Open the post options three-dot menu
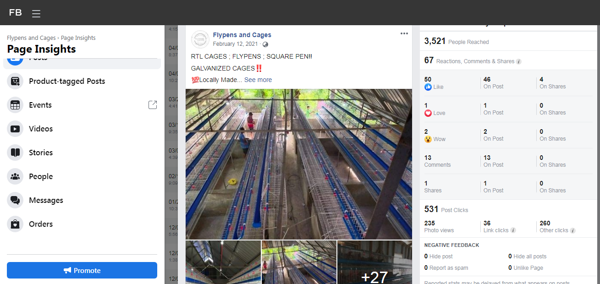 [x=404, y=33]
